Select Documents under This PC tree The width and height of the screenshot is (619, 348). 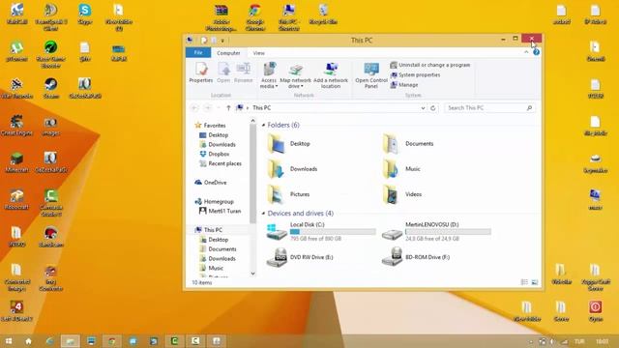click(x=219, y=249)
